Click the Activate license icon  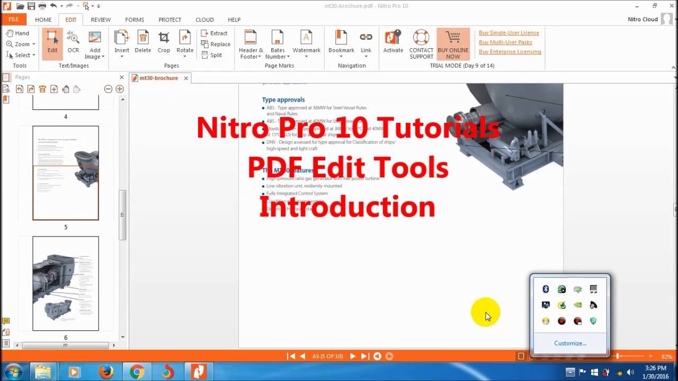393,43
